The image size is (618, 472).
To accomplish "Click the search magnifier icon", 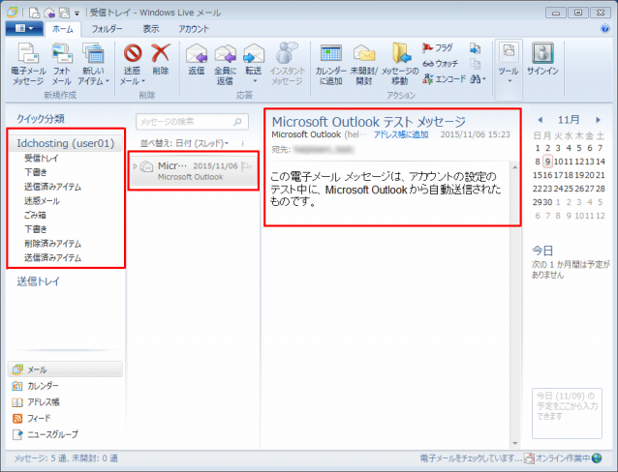I will (237, 122).
